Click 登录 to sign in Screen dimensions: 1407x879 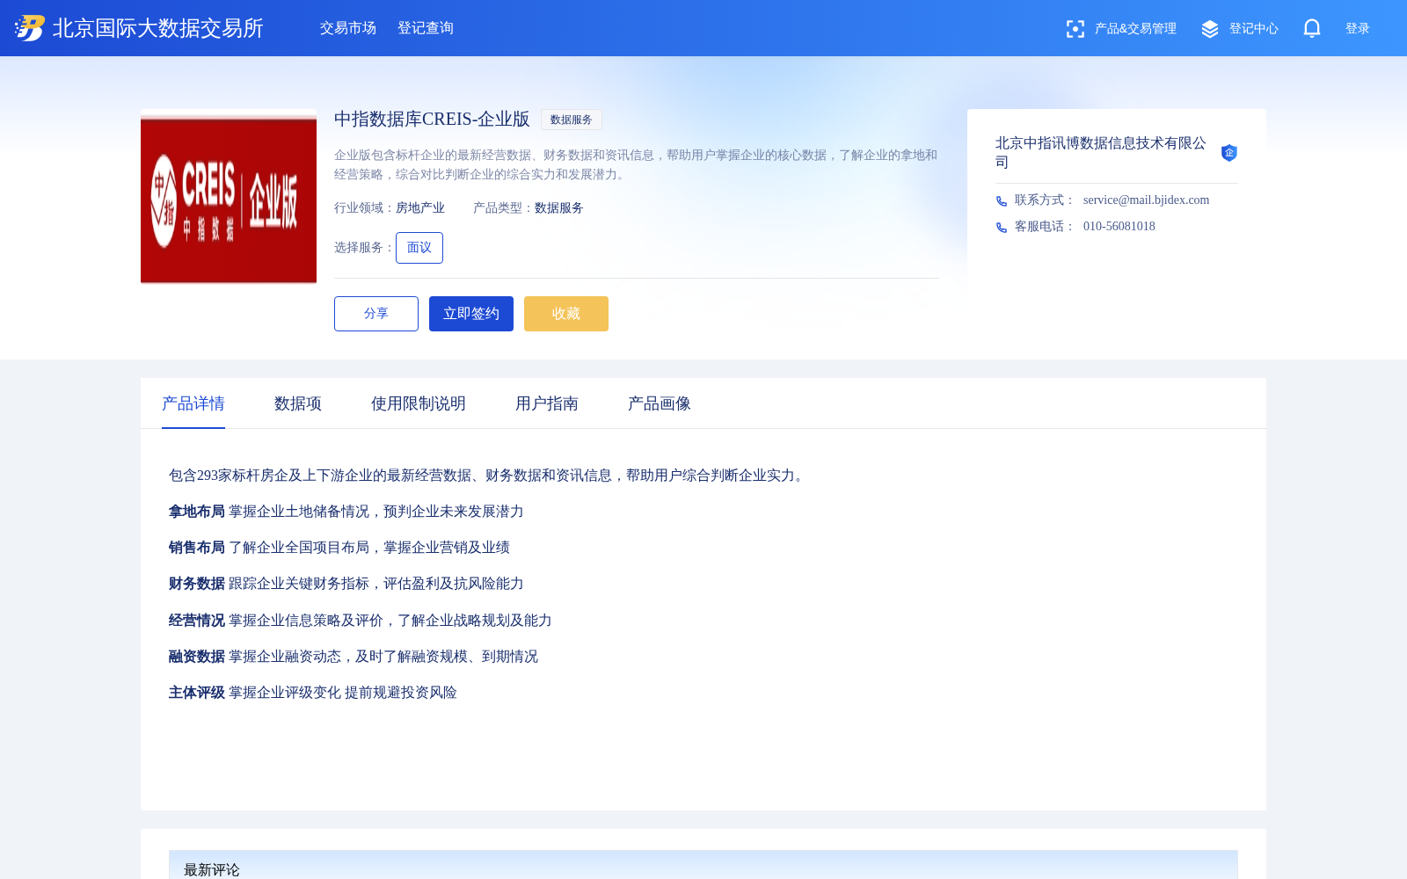click(x=1358, y=29)
